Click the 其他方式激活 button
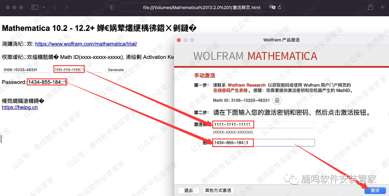 click(218, 190)
